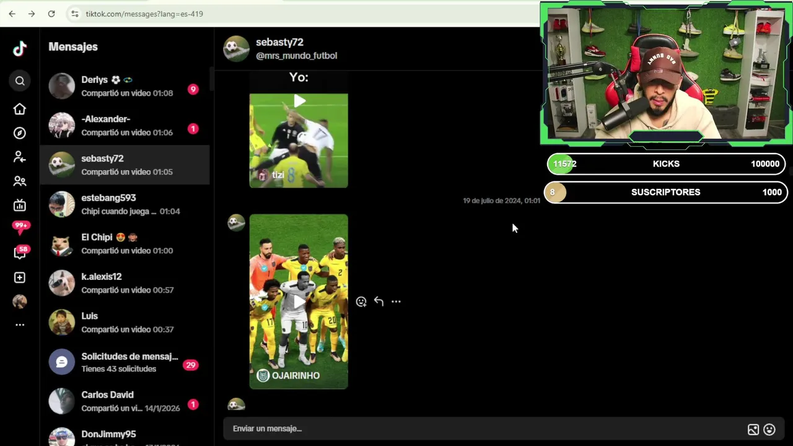Open profile avatar in sidebar
Image resolution: width=793 pixels, height=446 pixels.
[20, 302]
